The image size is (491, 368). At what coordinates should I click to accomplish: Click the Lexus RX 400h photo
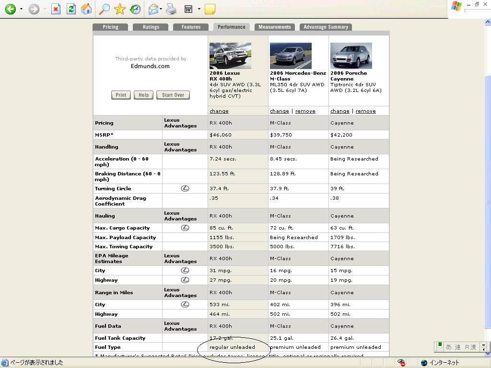point(230,56)
